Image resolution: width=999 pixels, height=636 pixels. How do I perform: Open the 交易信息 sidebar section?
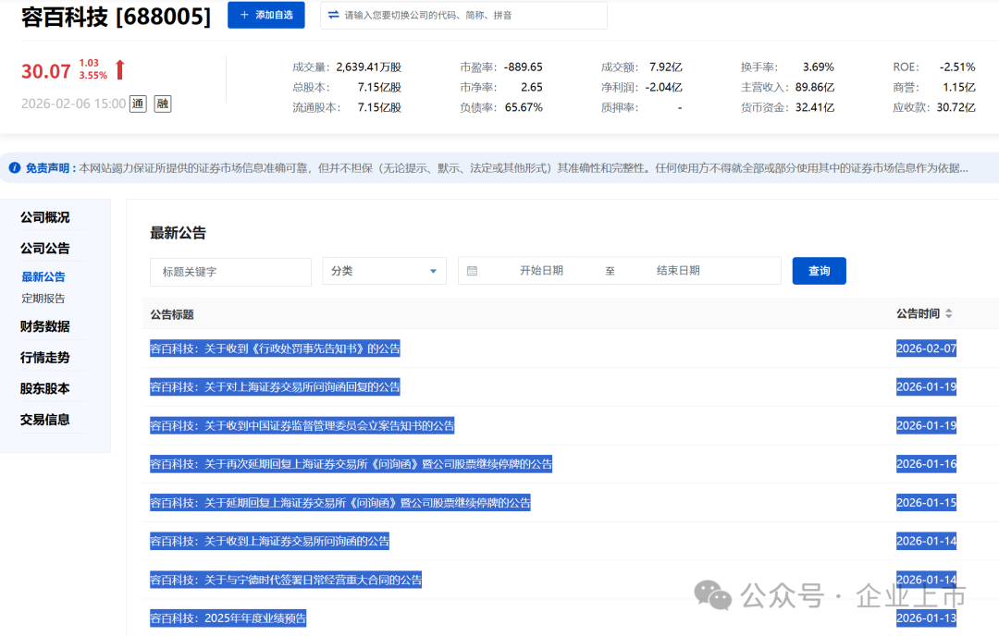pyautogui.click(x=44, y=420)
